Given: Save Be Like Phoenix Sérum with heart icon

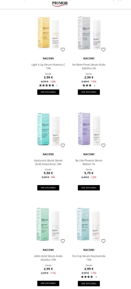Looking at the screenshot, I should point(103,145).
